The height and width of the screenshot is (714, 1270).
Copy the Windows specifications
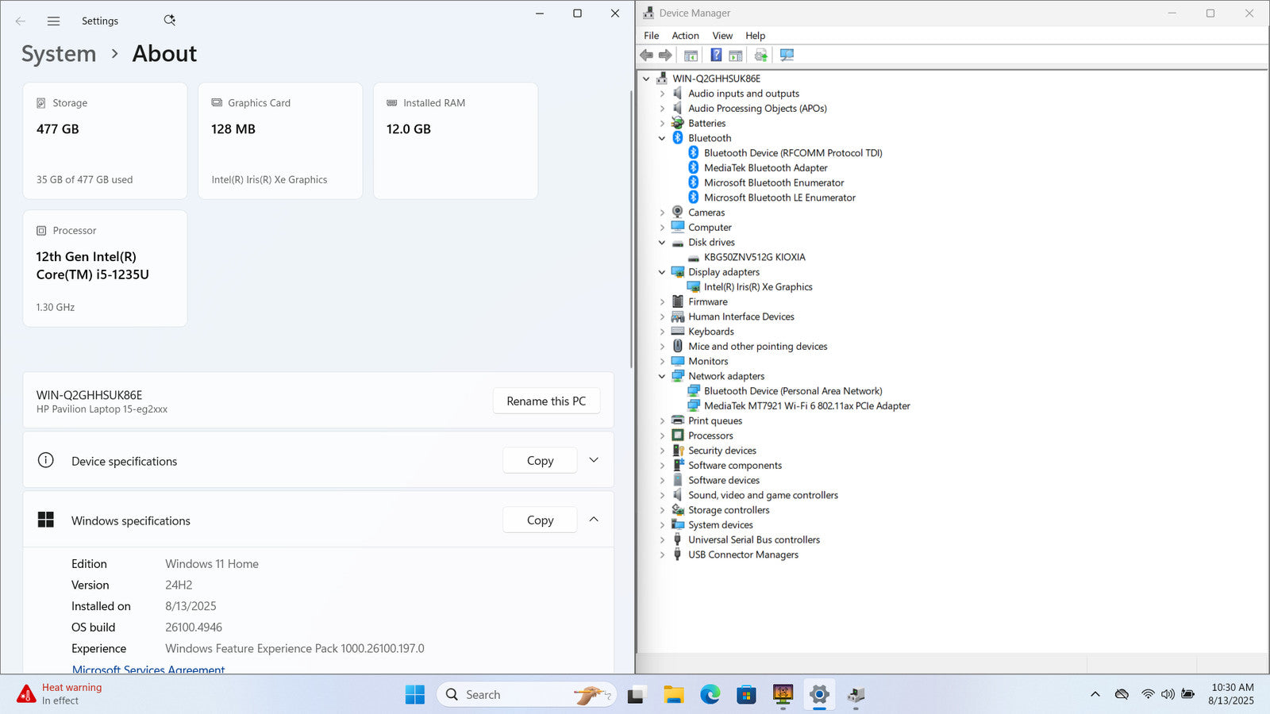[540, 520]
